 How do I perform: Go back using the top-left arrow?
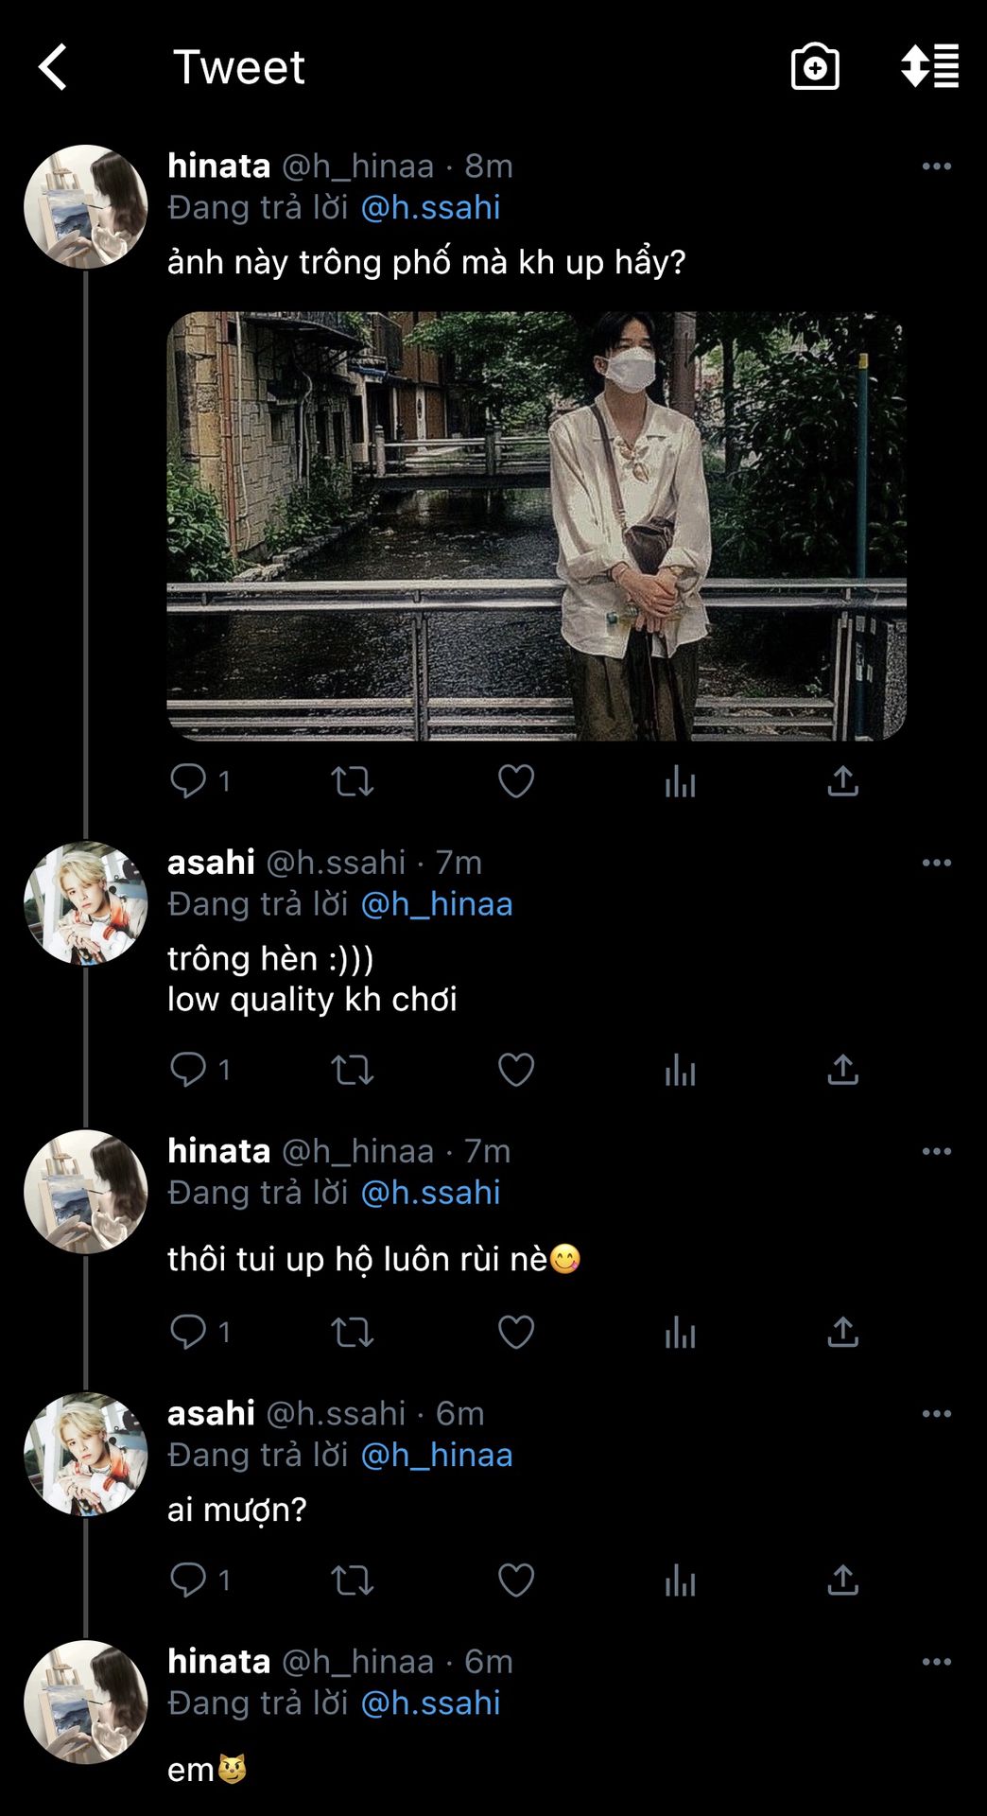pos(54,67)
